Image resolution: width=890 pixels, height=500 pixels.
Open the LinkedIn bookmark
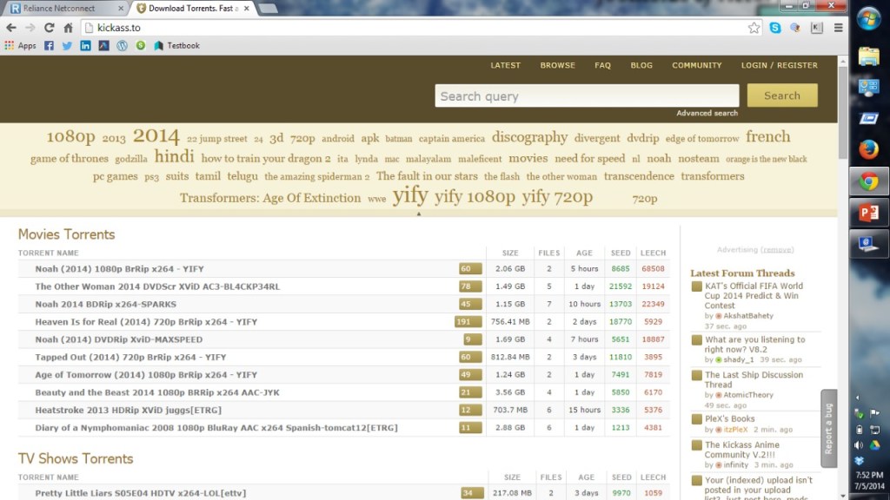click(85, 45)
